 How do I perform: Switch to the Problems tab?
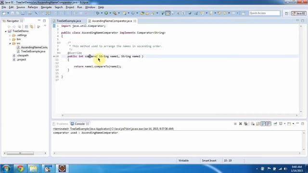pyautogui.click(x=60, y=124)
